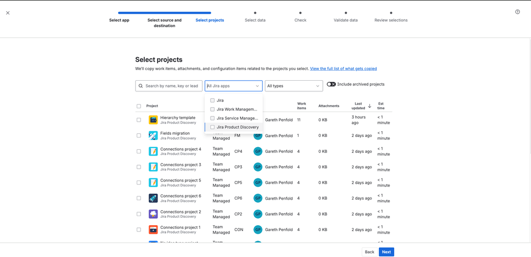Click GP avatar in Connections project 1 row
The image size is (531, 257).
point(258,229)
